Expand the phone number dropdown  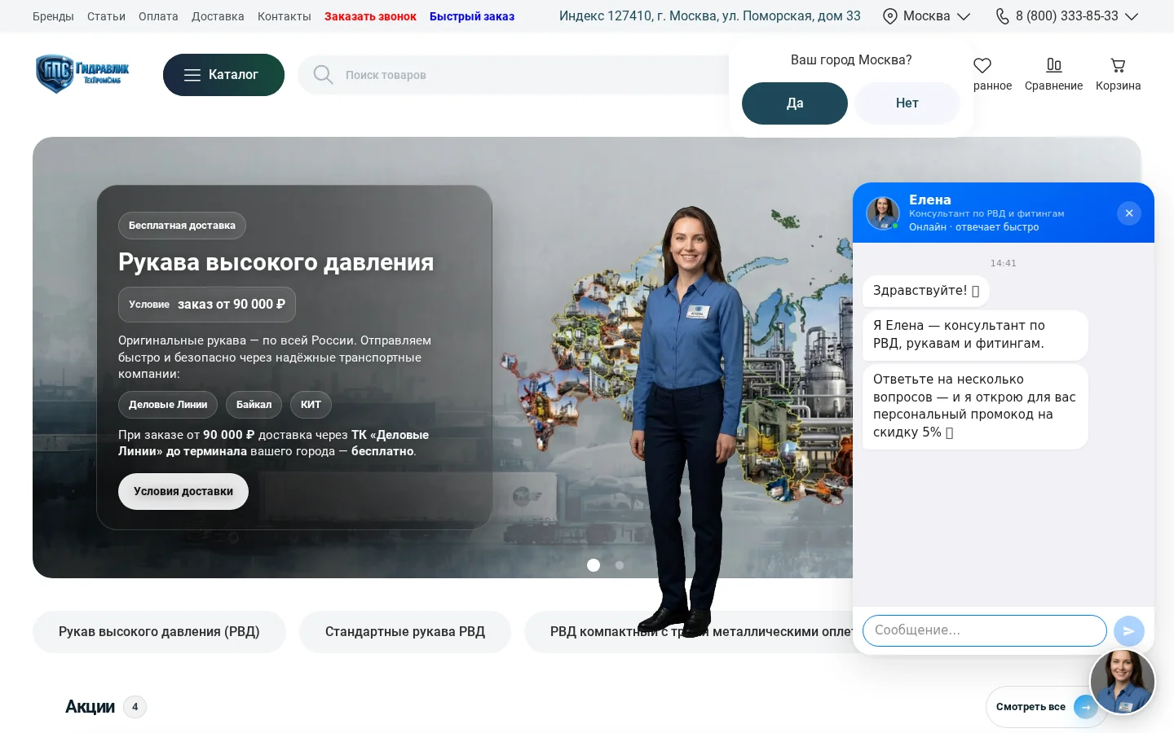point(1132,16)
